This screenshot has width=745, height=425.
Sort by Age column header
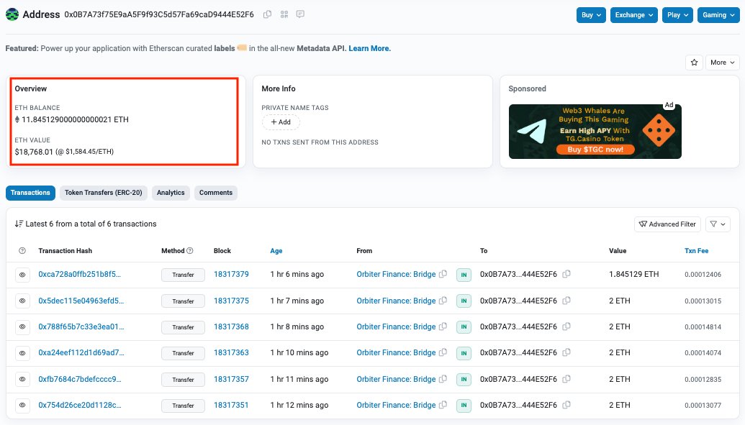coord(276,251)
